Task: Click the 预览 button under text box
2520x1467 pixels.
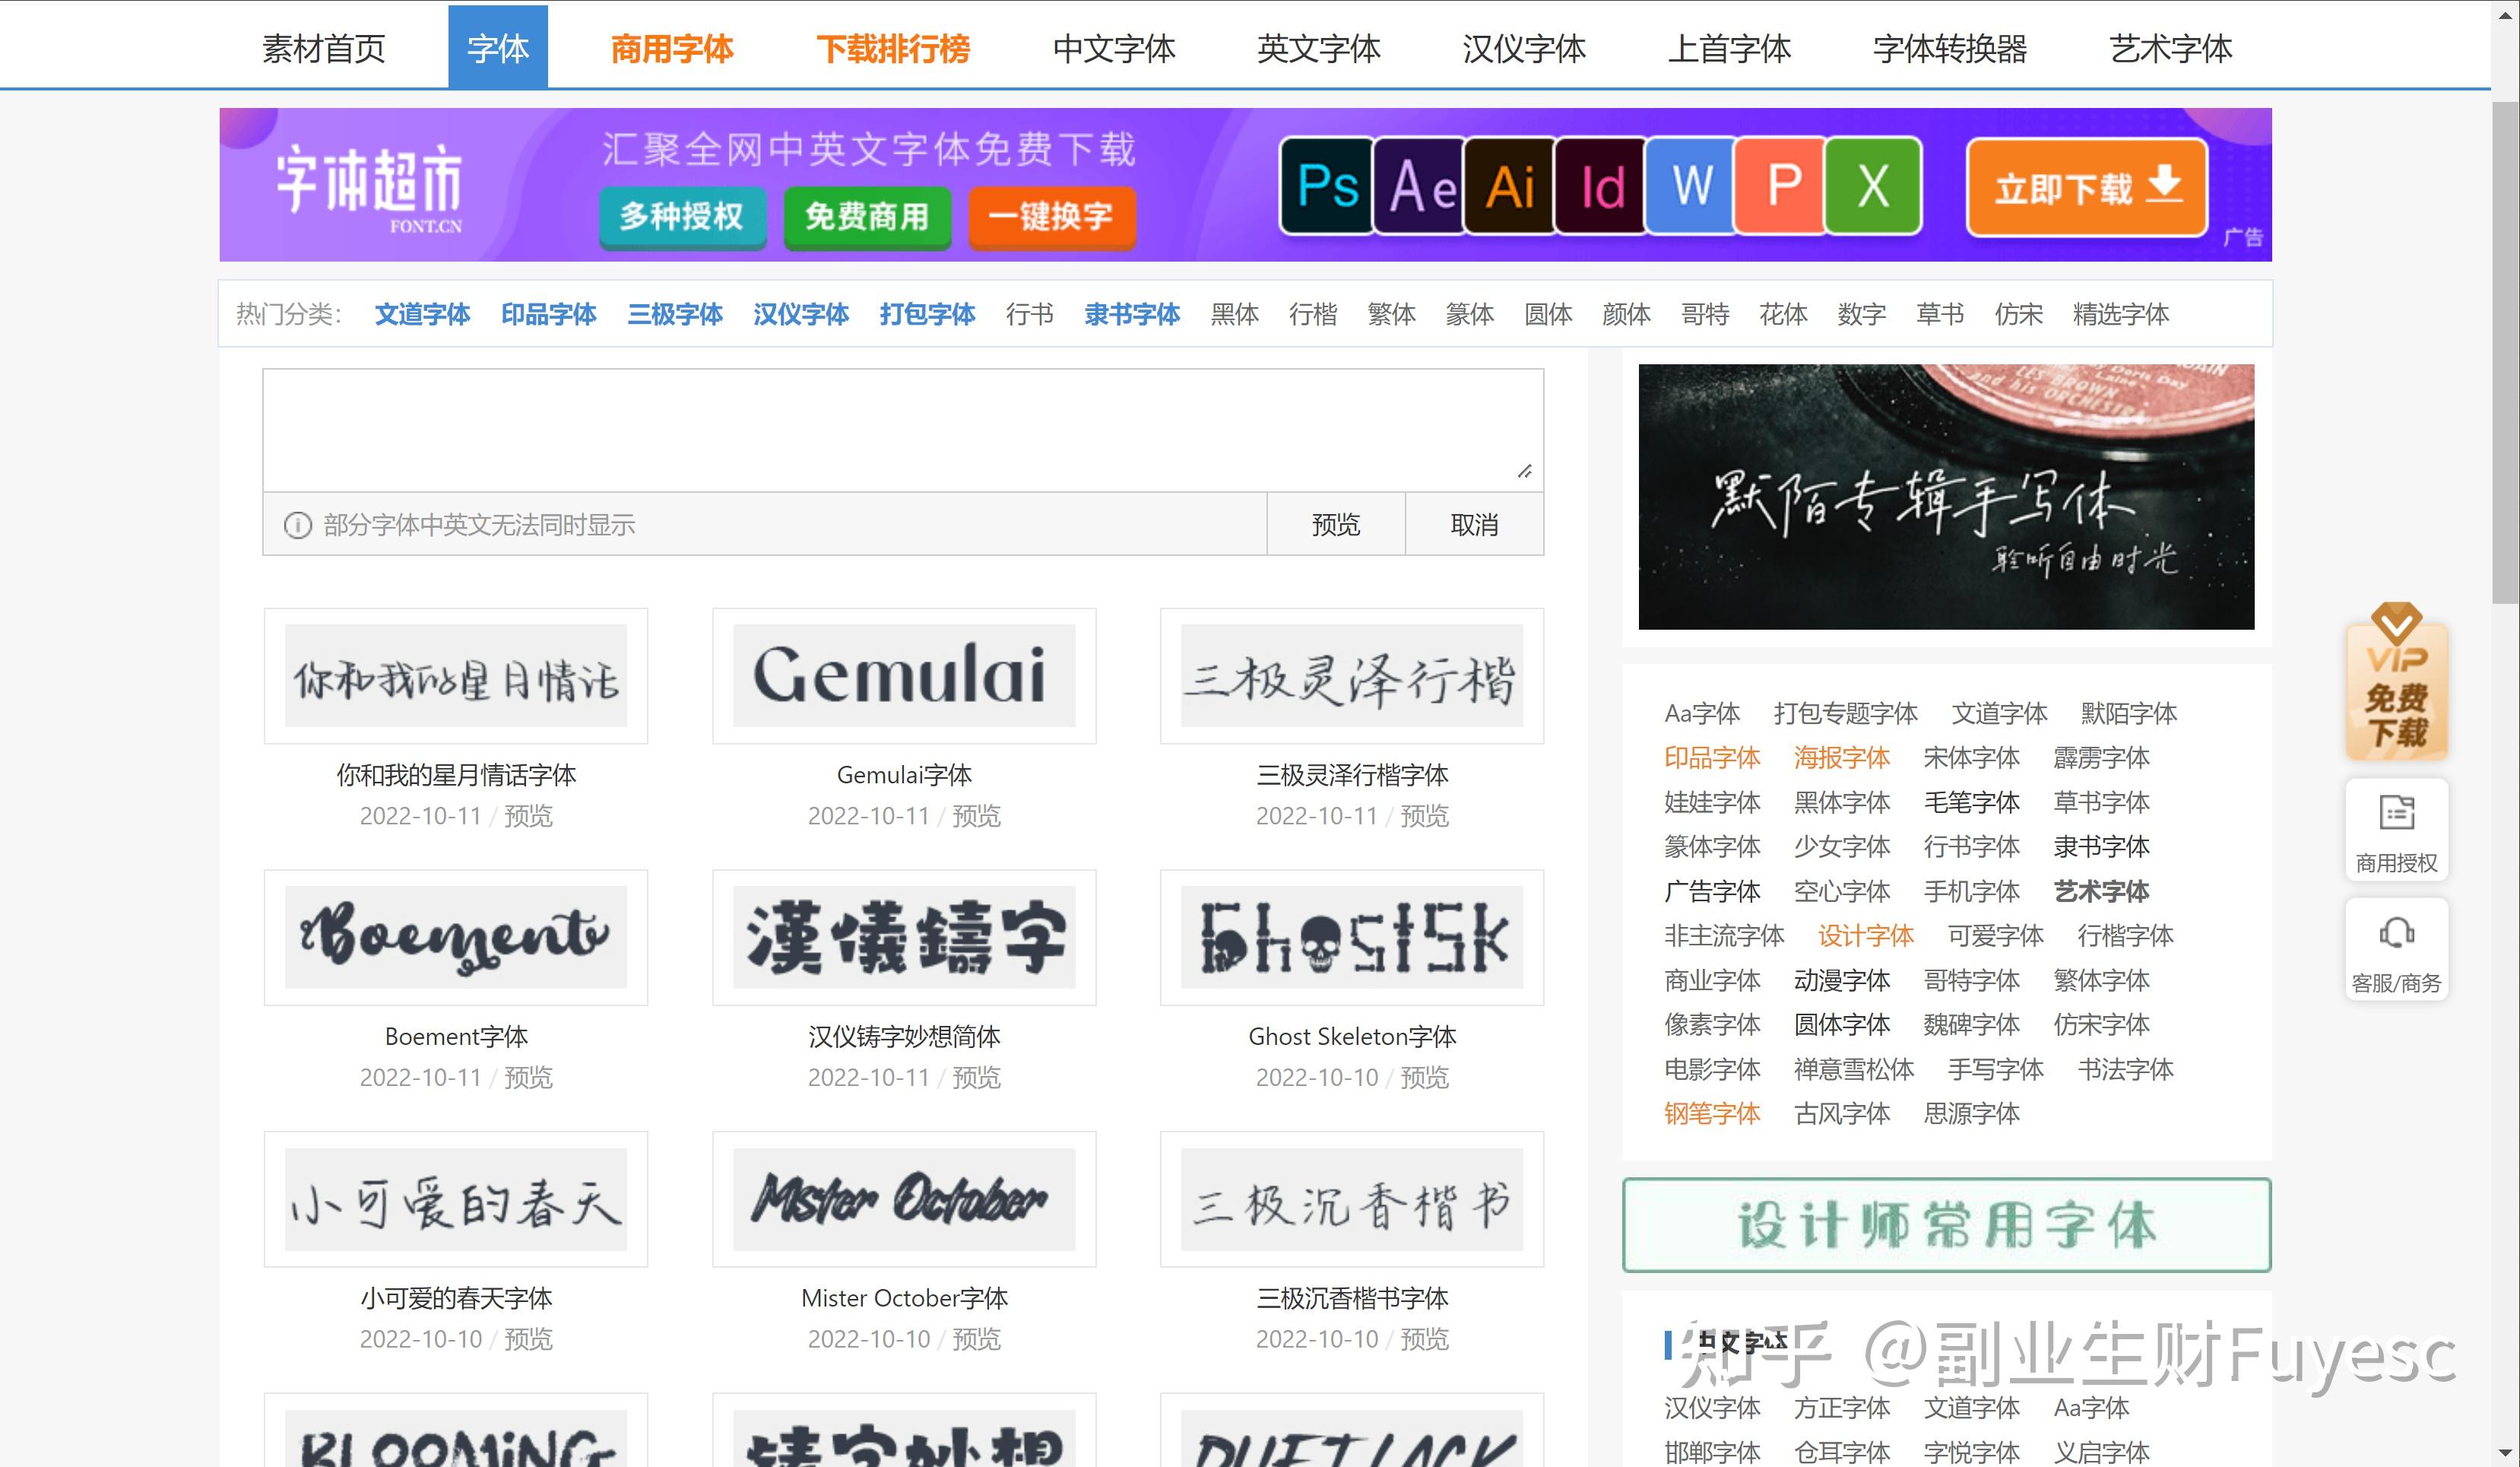Action: 1335,524
